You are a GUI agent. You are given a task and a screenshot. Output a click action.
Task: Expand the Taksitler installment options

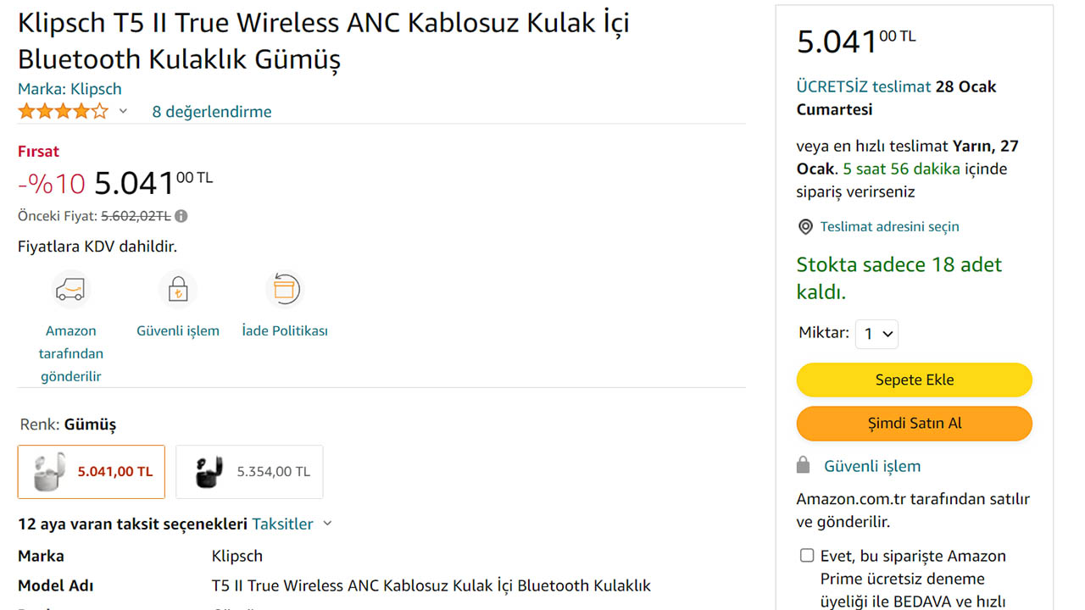click(x=292, y=524)
